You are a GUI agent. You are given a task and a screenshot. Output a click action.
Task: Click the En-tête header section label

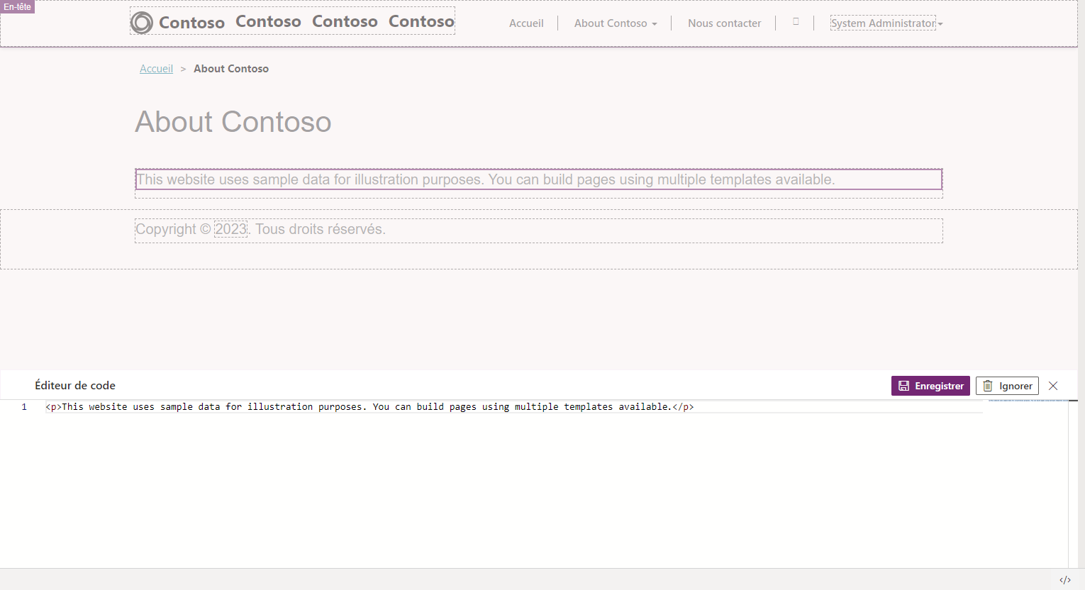pos(17,6)
